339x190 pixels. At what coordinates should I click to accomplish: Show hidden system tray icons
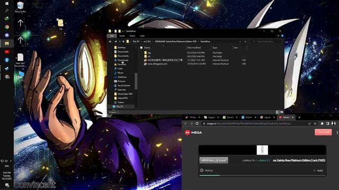pyautogui.click(x=11, y=160)
